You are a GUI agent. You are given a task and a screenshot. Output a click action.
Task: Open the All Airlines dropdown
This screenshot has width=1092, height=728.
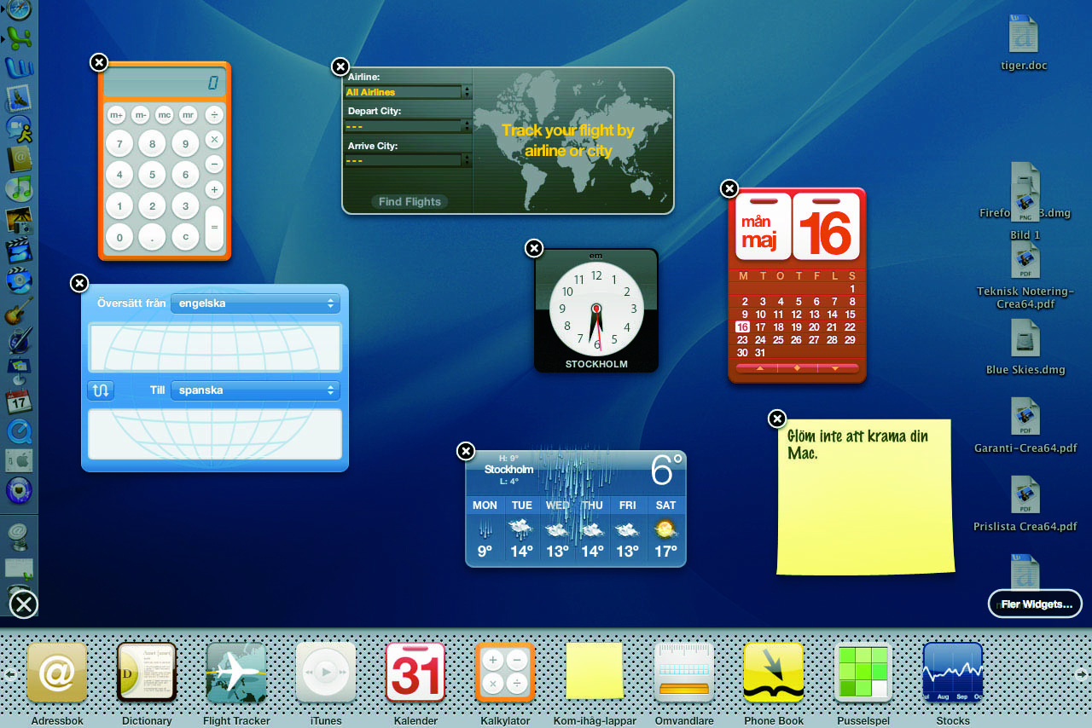408,92
